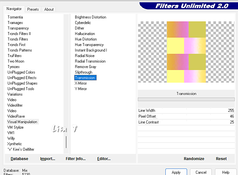The height and width of the screenshot is (175, 238).
Task: Select Tymoes category
Action: (14, 67)
